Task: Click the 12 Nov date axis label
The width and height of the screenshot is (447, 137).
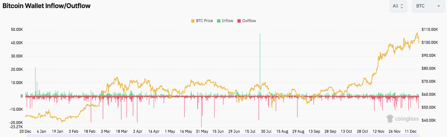Action: pos(378,131)
